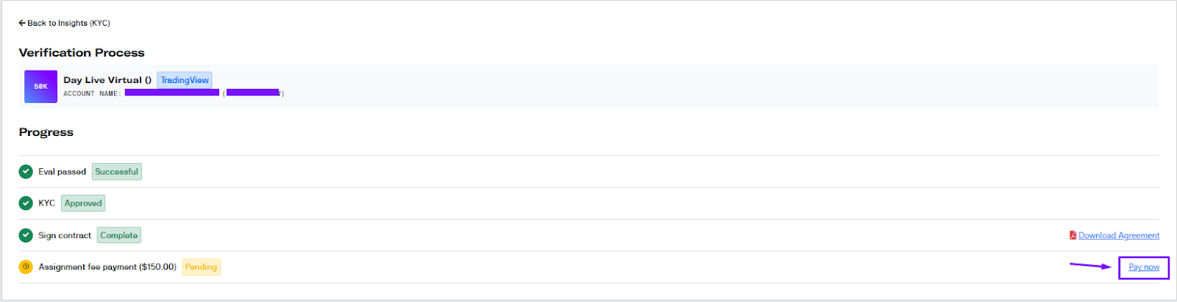Click the pending clock icon for fee payment

coord(26,267)
